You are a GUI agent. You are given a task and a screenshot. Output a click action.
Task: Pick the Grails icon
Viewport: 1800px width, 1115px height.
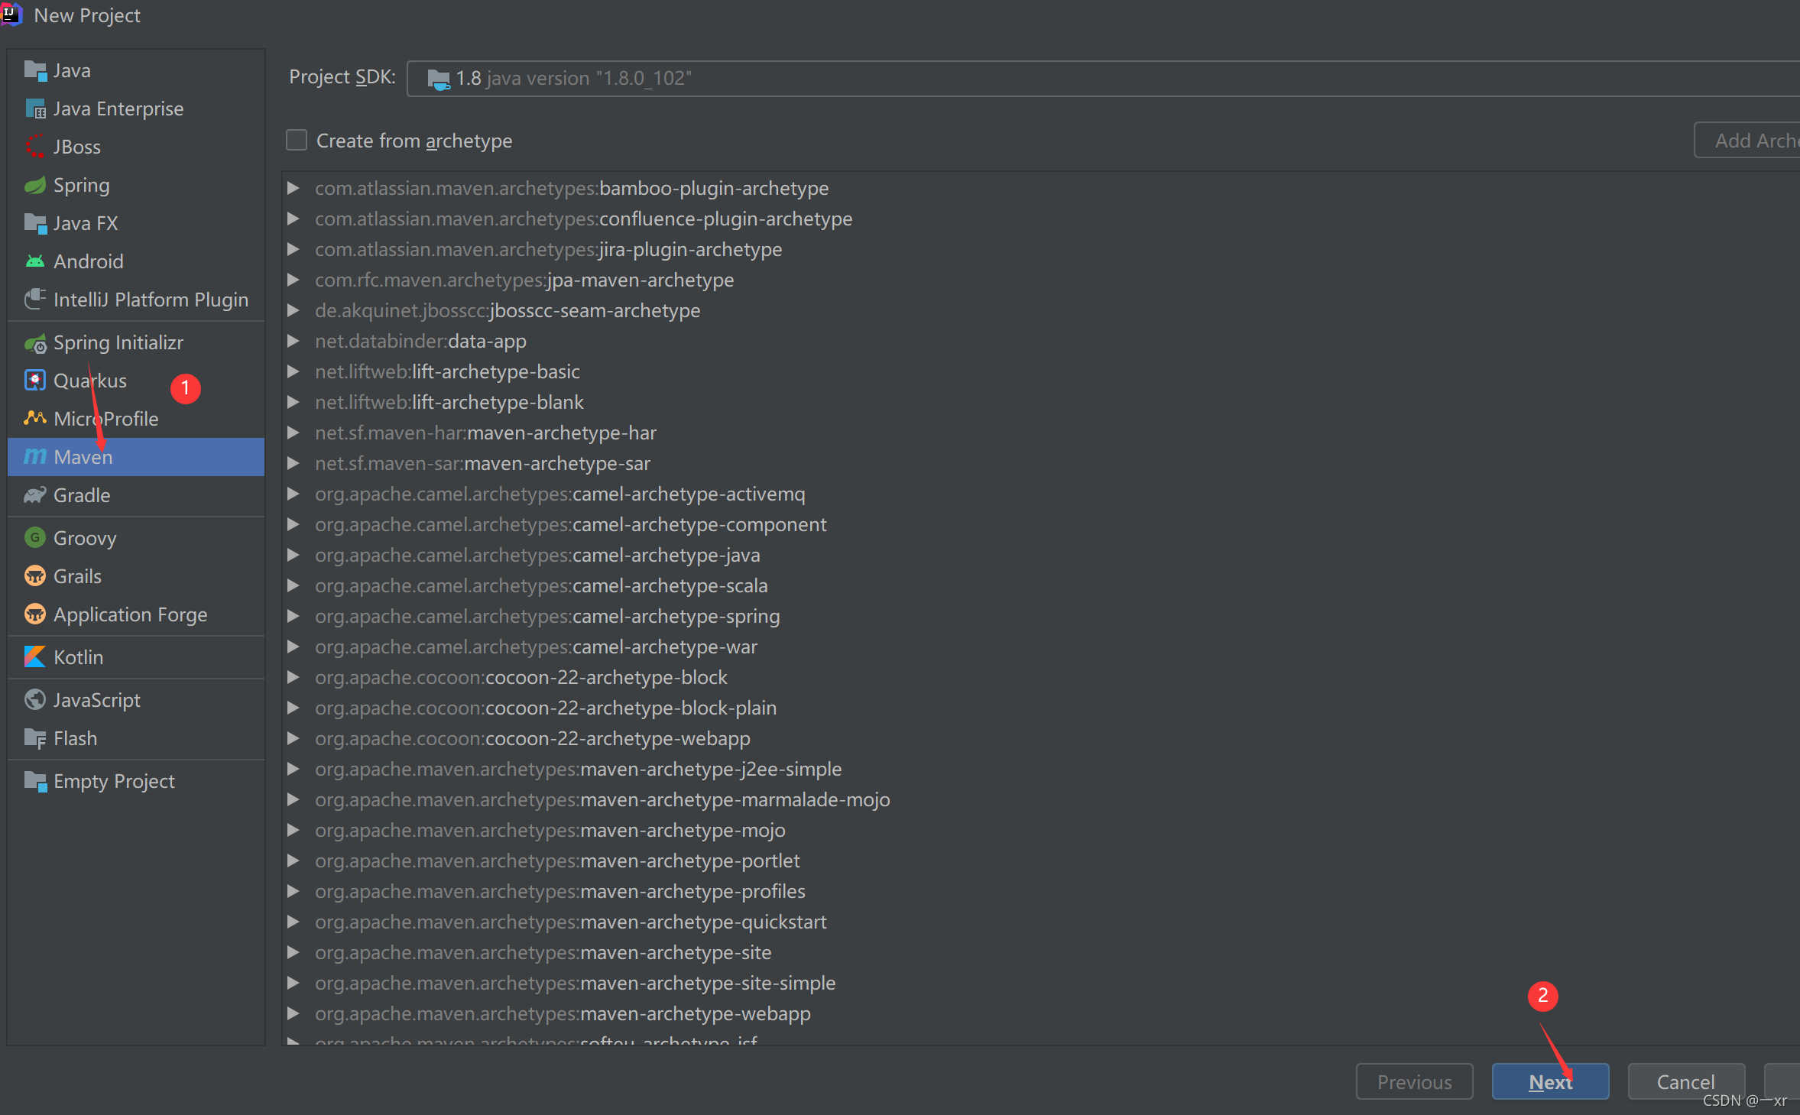click(x=35, y=576)
